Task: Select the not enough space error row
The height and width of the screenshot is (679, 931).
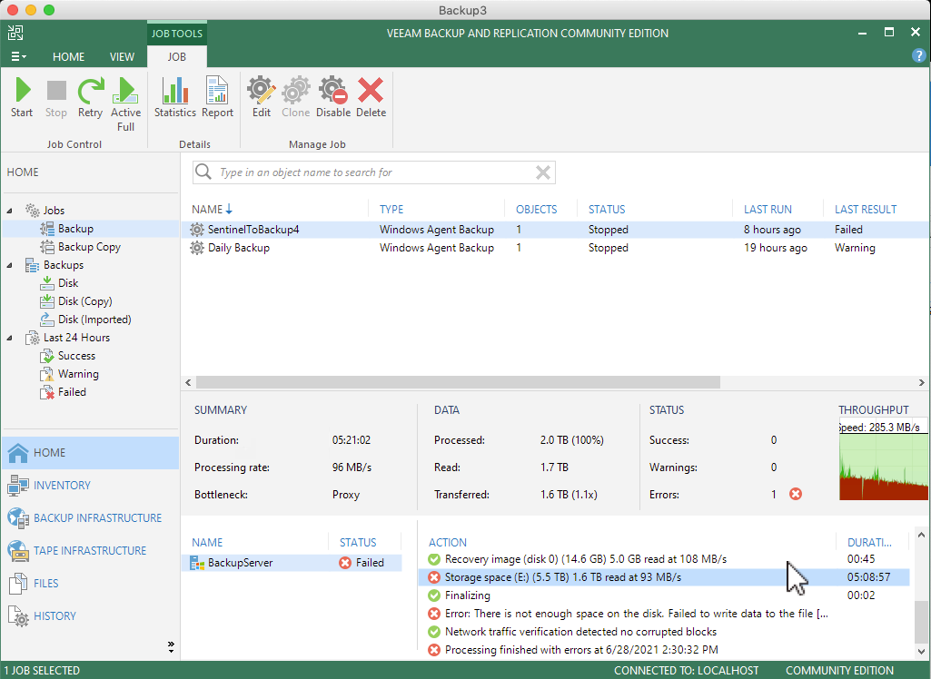Action: pyautogui.click(x=664, y=614)
